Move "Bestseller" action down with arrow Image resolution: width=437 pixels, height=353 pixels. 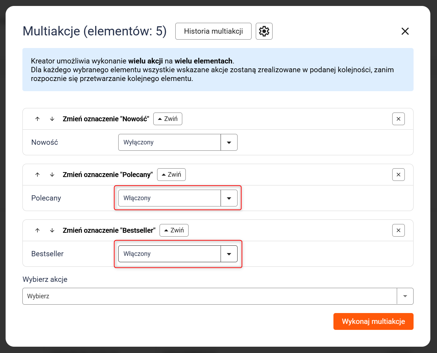point(52,230)
